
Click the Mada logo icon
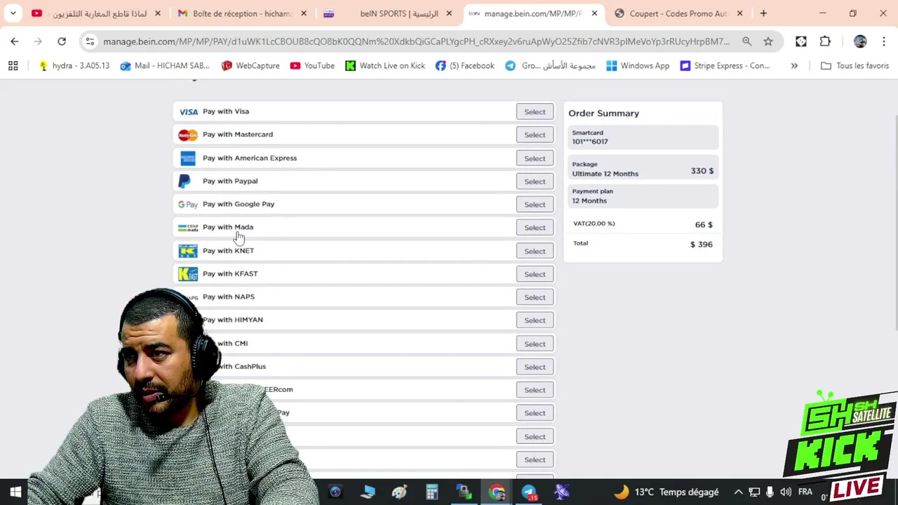187,228
